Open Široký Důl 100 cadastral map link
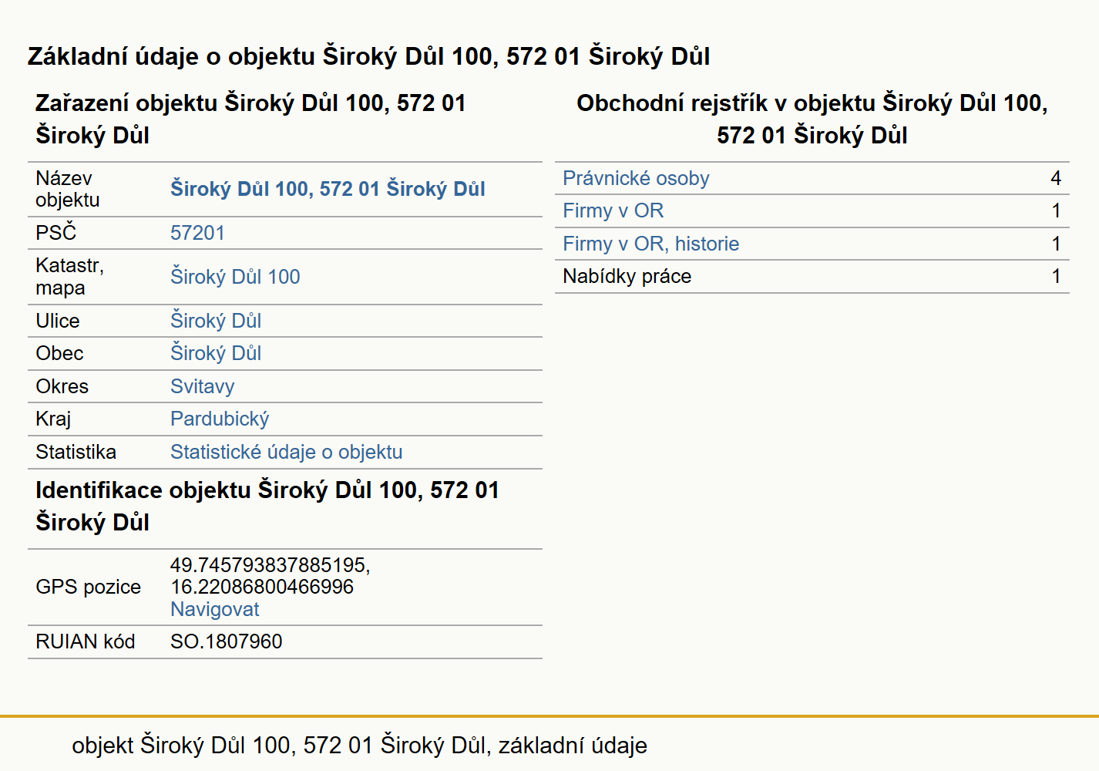The height and width of the screenshot is (771, 1099). click(x=235, y=277)
